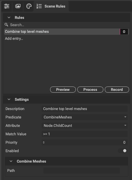The height and width of the screenshot is (180, 132).
Task: Collapse the Settings section
Action: [x=9, y=99]
